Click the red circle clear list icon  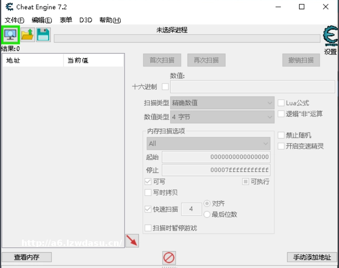tap(169, 257)
